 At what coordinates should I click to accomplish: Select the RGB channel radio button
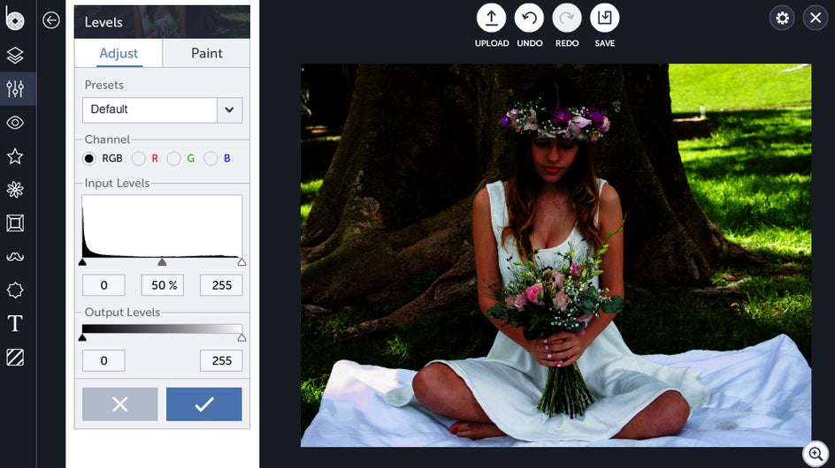89,158
